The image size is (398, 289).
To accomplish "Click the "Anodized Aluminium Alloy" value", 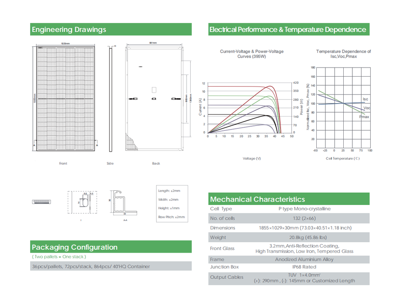I will [304, 259].
